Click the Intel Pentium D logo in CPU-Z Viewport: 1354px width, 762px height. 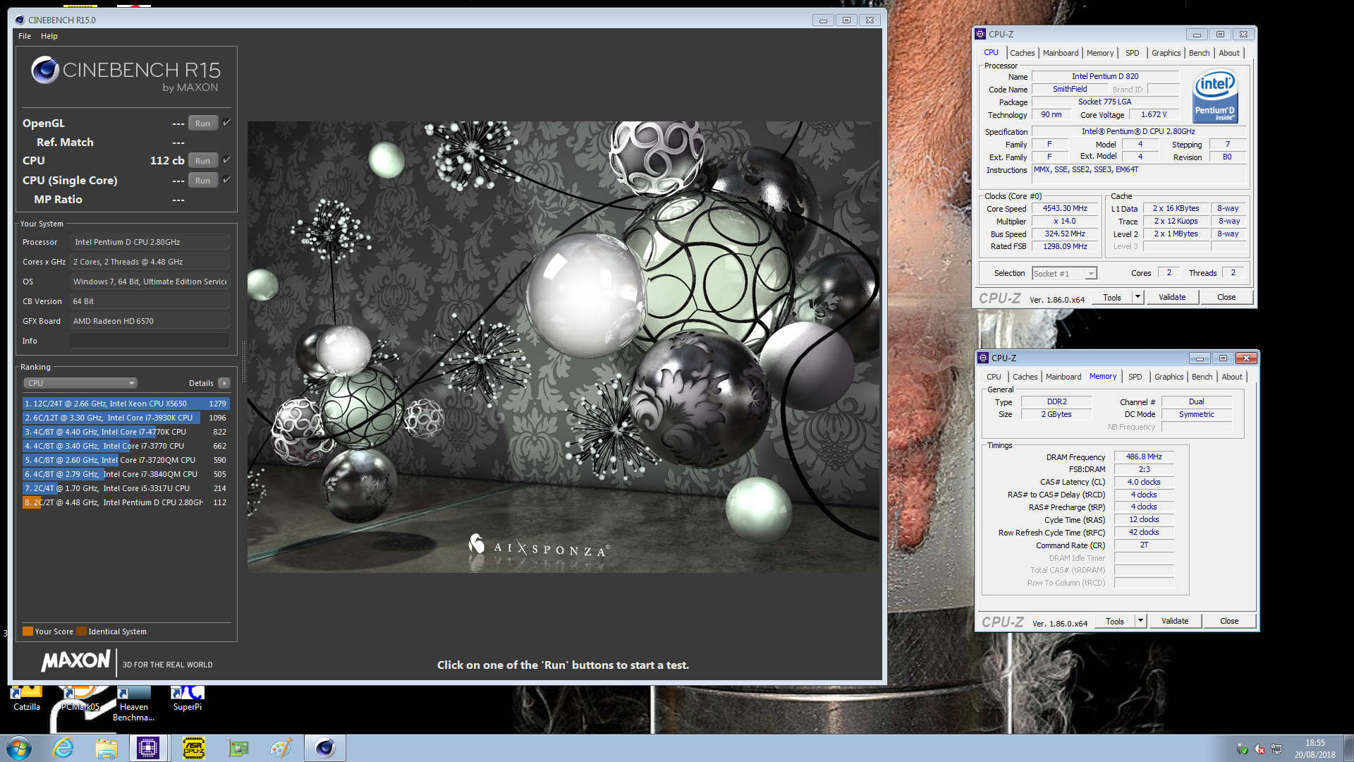coord(1215,96)
